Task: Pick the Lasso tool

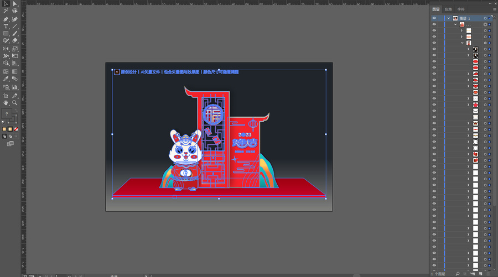Action: click(14, 11)
